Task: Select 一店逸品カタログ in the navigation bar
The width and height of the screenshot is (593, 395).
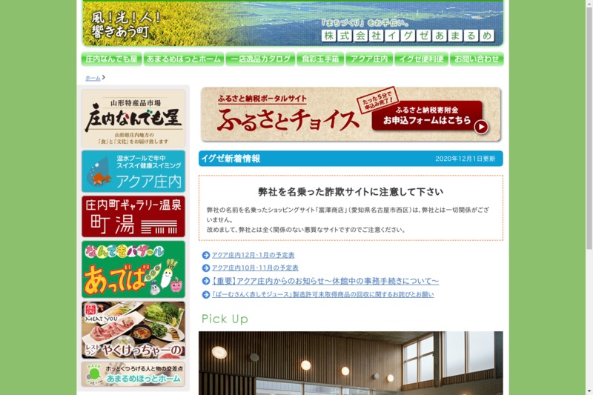Action: [x=259, y=59]
